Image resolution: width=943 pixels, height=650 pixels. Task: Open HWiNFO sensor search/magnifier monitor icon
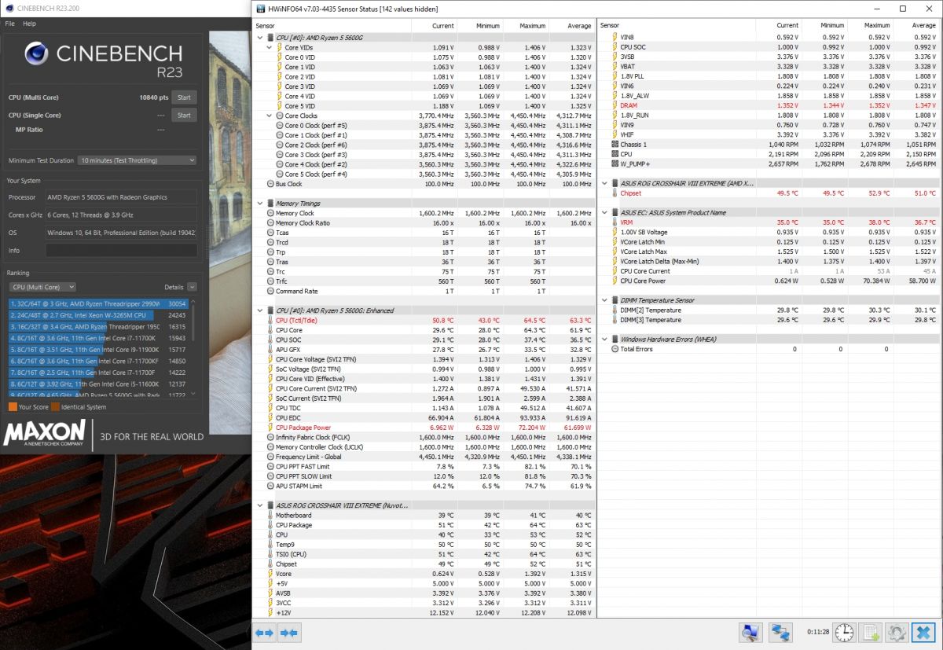pyautogui.click(x=751, y=632)
